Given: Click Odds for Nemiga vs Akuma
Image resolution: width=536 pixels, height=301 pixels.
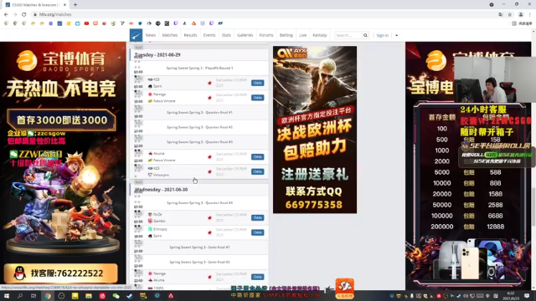Looking at the screenshot, I should coord(257,277).
